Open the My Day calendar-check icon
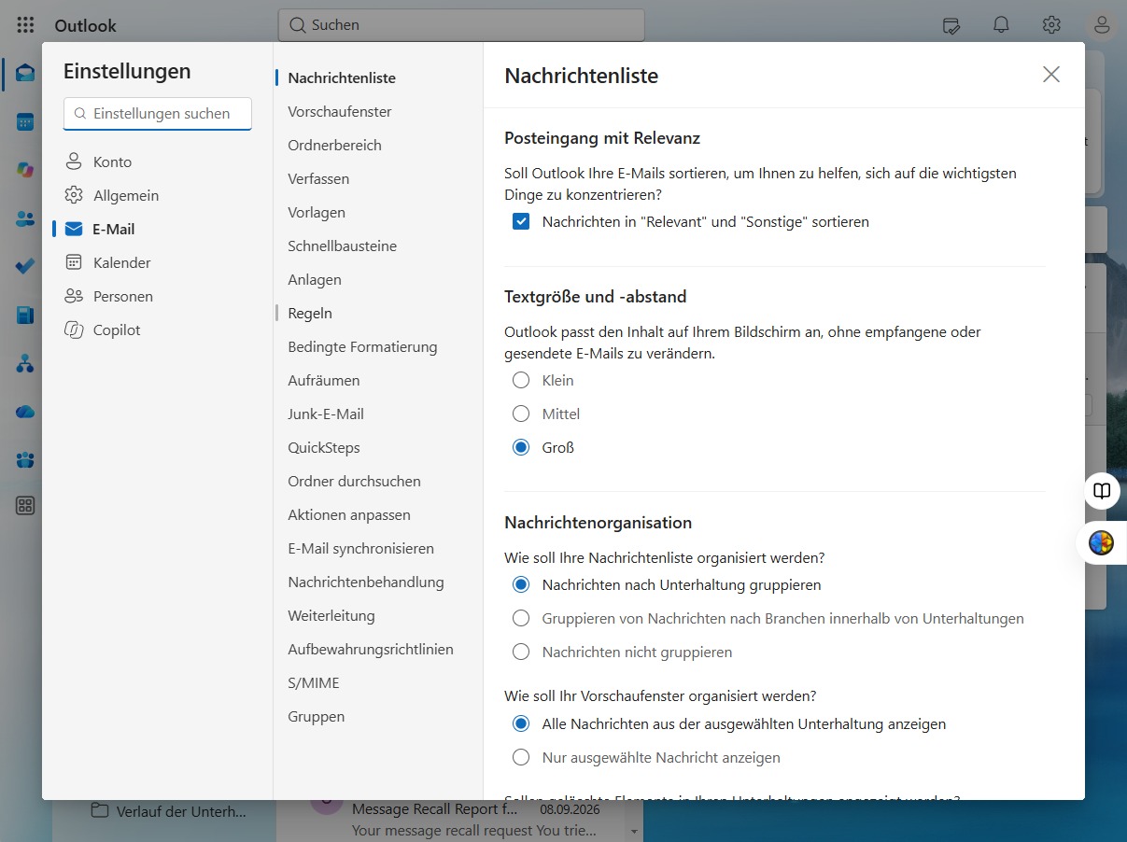This screenshot has height=842, width=1127. coord(951,25)
